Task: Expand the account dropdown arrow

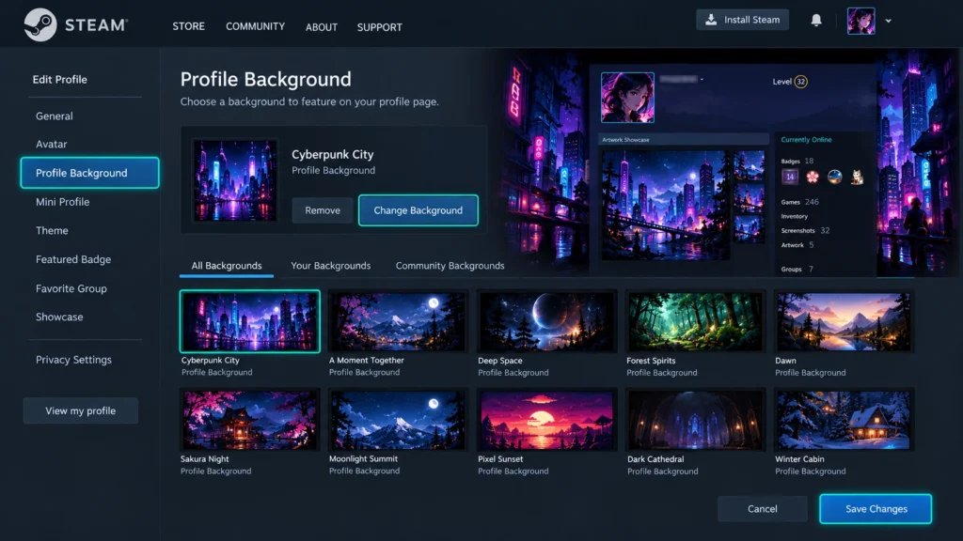Action: 888,21
